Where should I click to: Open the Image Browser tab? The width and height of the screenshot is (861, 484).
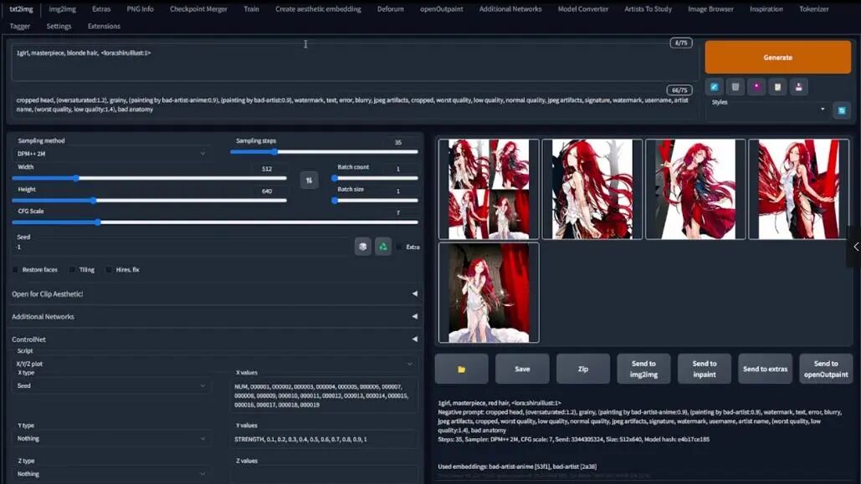coord(710,9)
